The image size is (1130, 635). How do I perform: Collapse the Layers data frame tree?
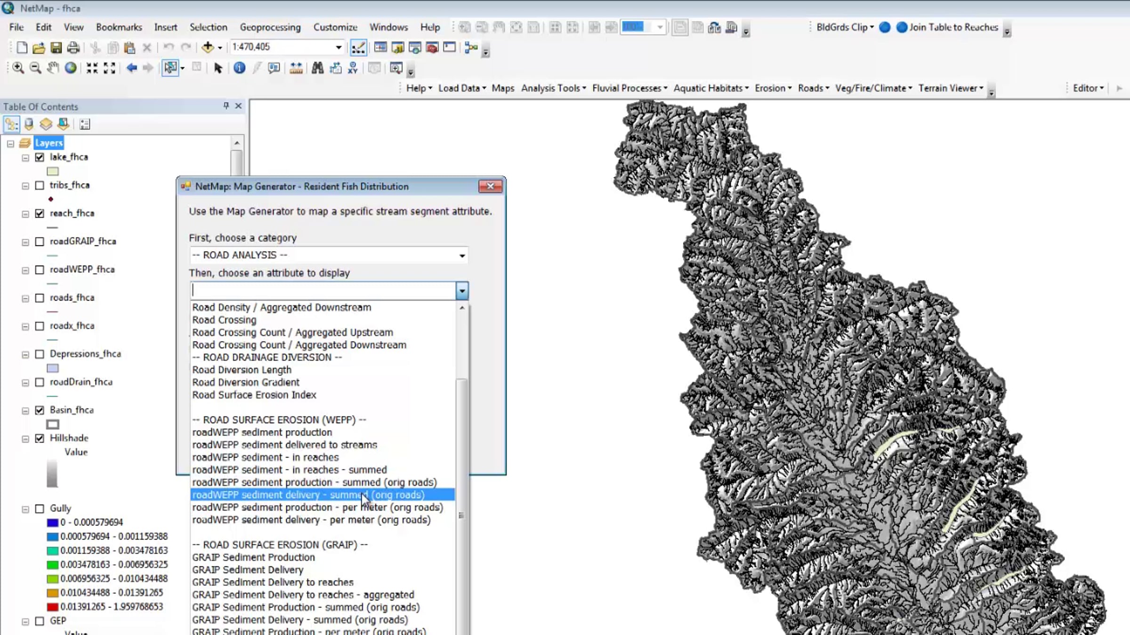coord(10,143)
